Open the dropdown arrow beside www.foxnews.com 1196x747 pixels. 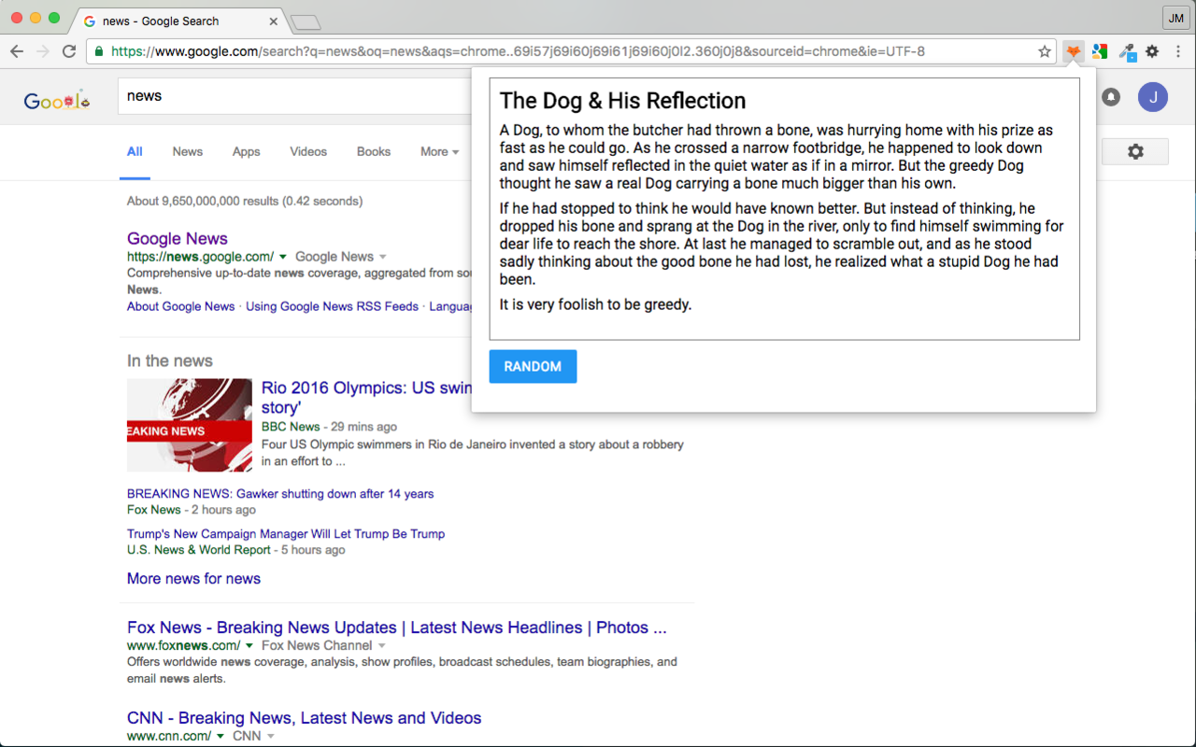pyautogui.click(x=249, y=646)
